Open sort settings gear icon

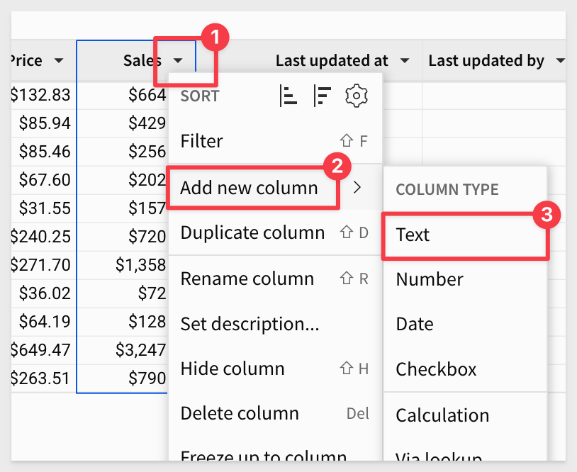tap(357, 96)
